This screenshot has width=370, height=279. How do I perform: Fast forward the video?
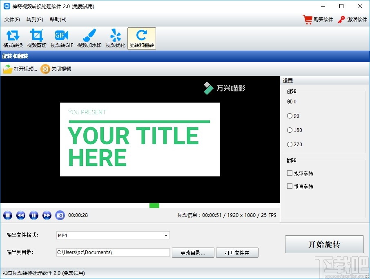(47, 215)
